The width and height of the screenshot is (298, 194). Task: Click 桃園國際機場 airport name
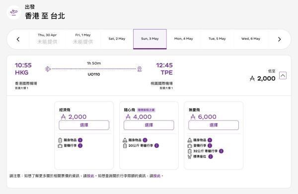click(161, 83)
